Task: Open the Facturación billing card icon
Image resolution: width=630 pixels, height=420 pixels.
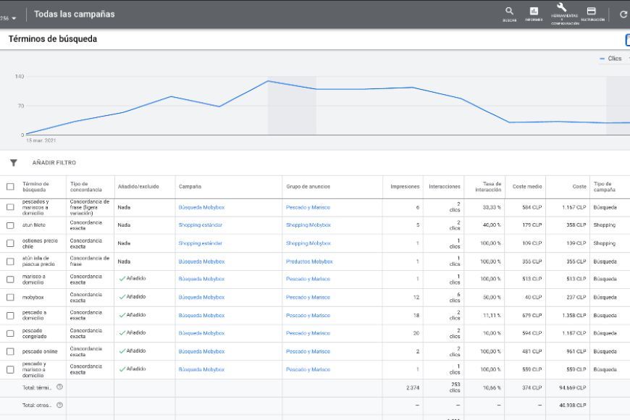Action: pyautogui.click(x=592, y=12)
